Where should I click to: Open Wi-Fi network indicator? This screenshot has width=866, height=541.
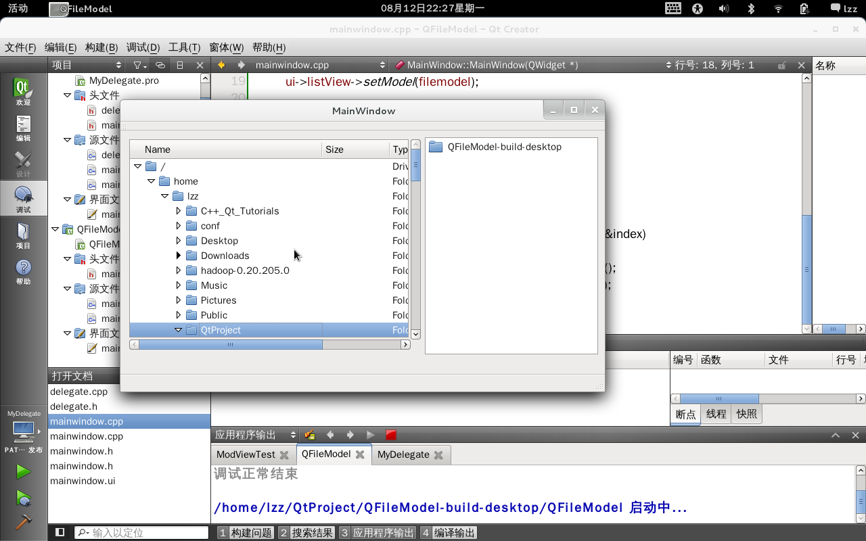coord(778,9)
